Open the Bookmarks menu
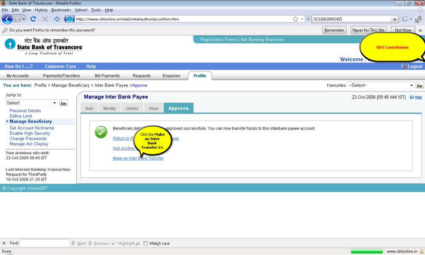The height and width of the screenshot is (255, 425). pyautogui.click(x=61, y=10)
